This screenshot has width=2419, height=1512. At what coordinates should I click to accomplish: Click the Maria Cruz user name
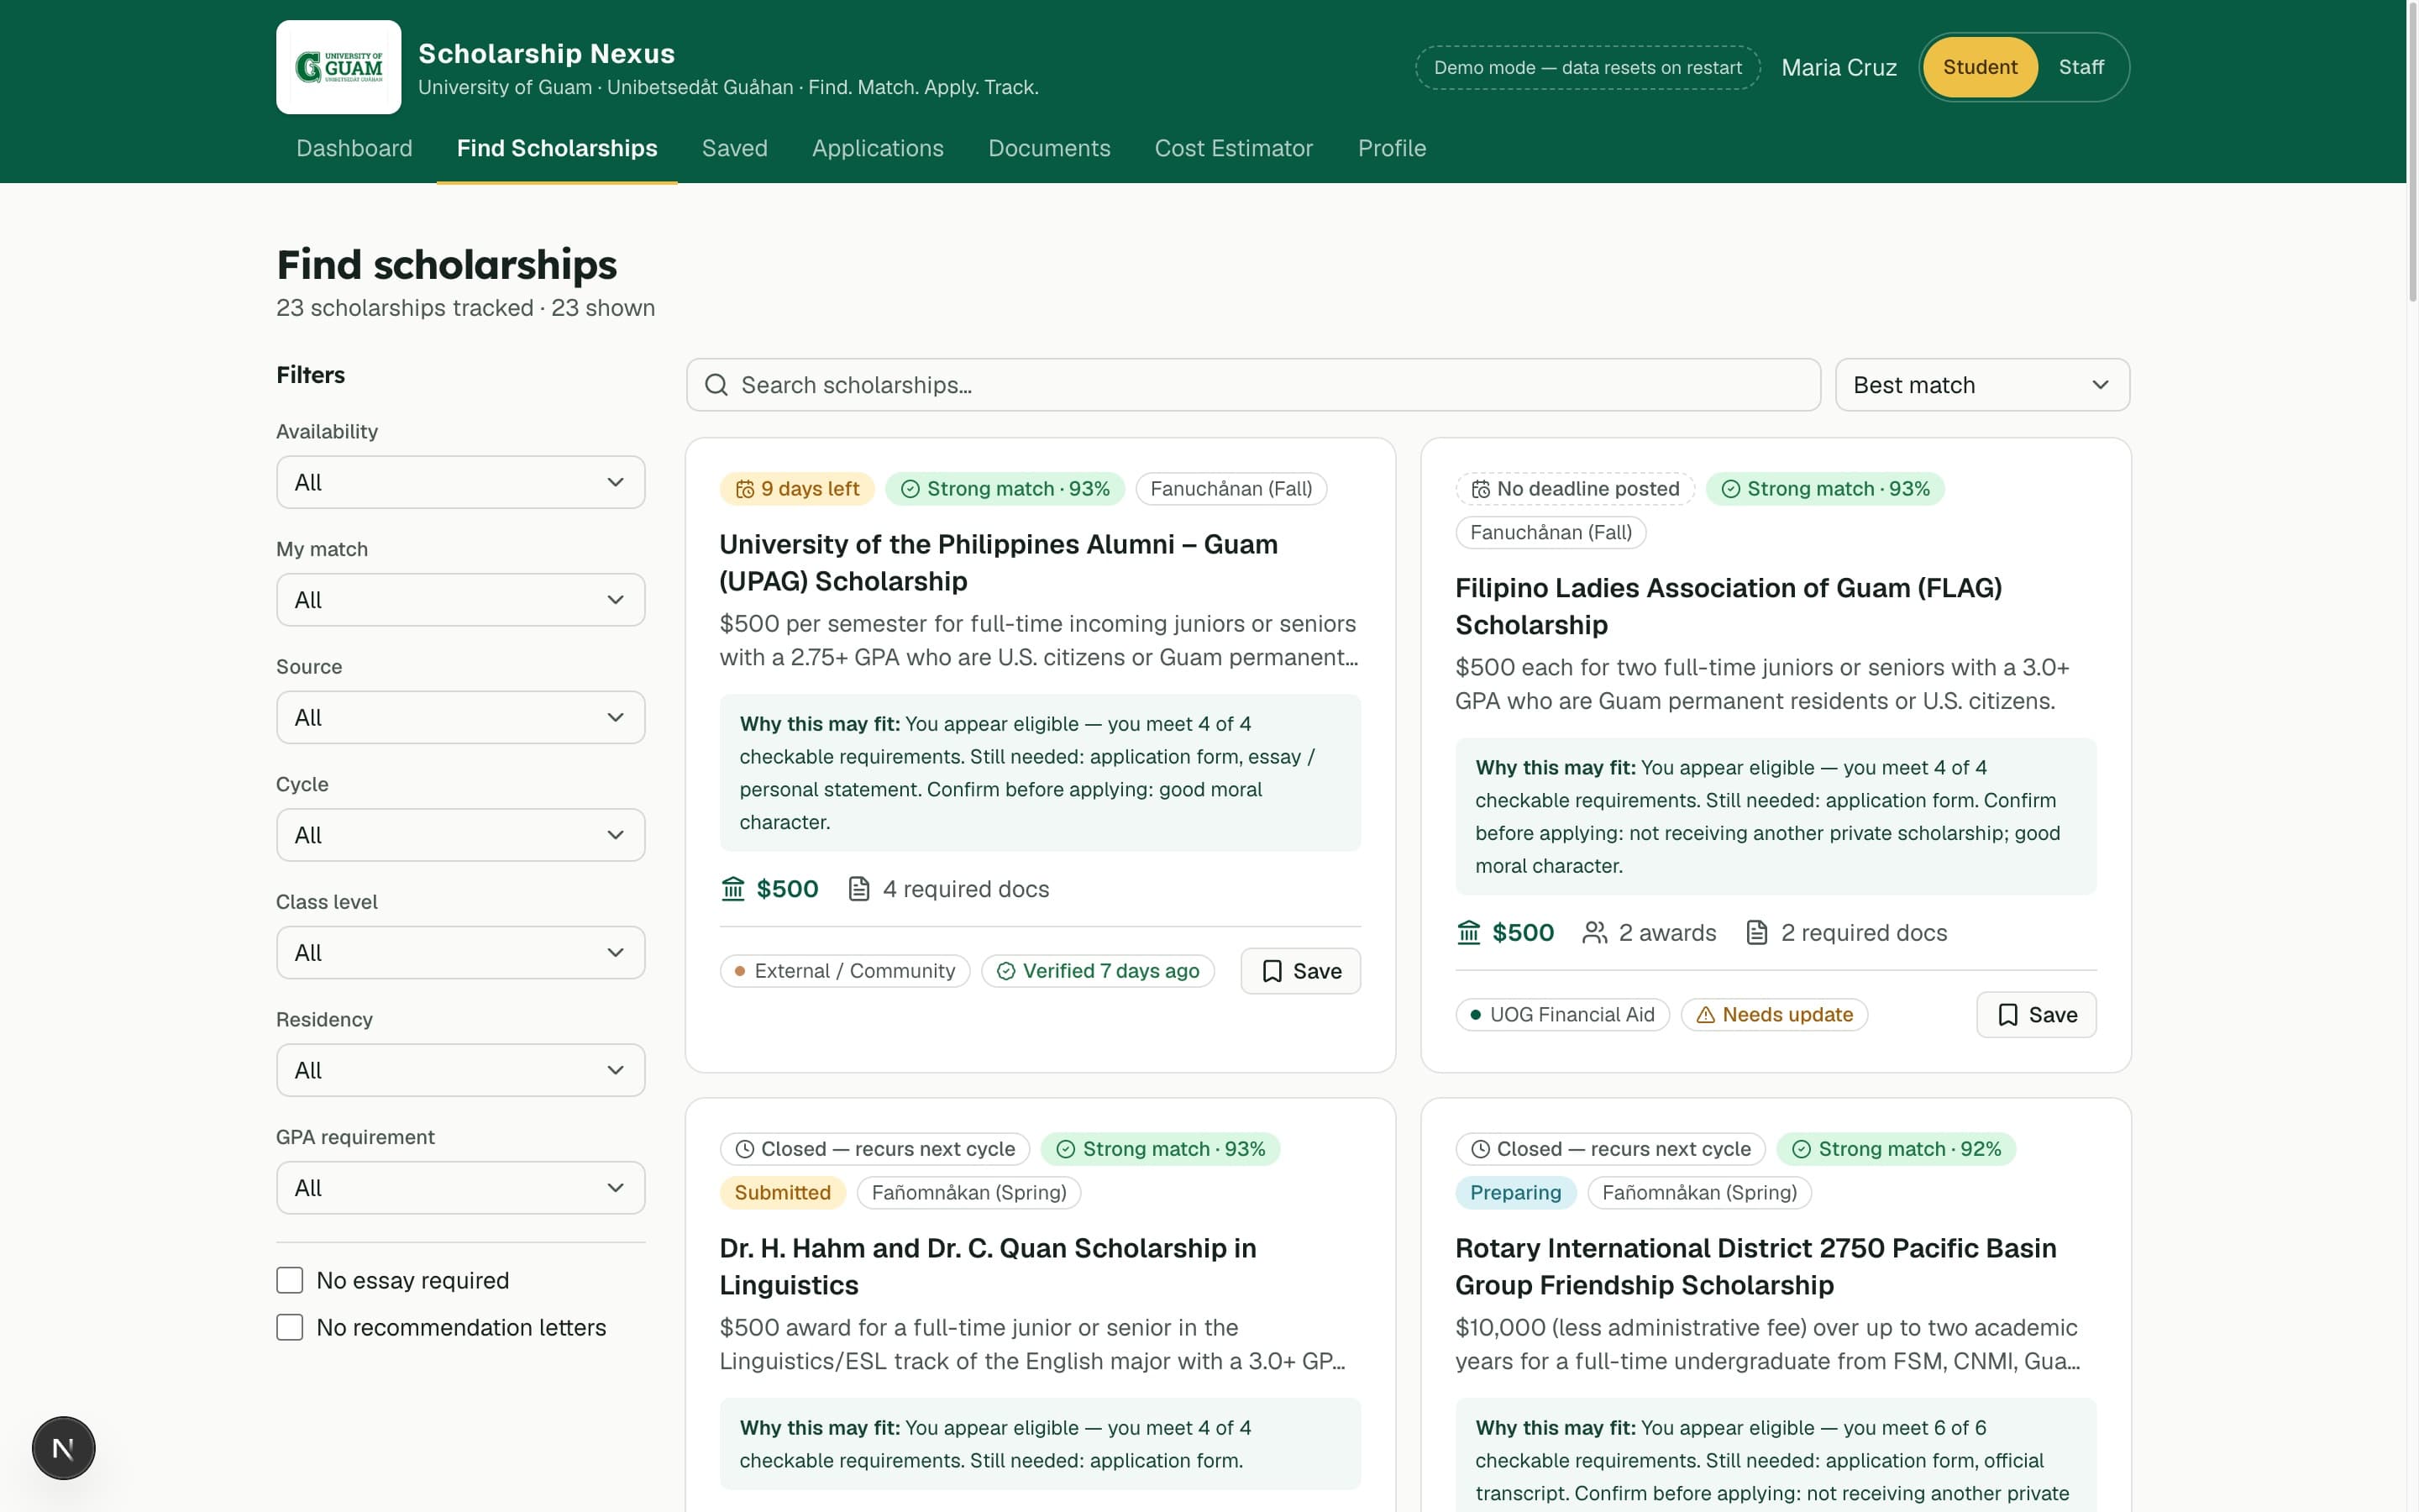click(1839, 67)
